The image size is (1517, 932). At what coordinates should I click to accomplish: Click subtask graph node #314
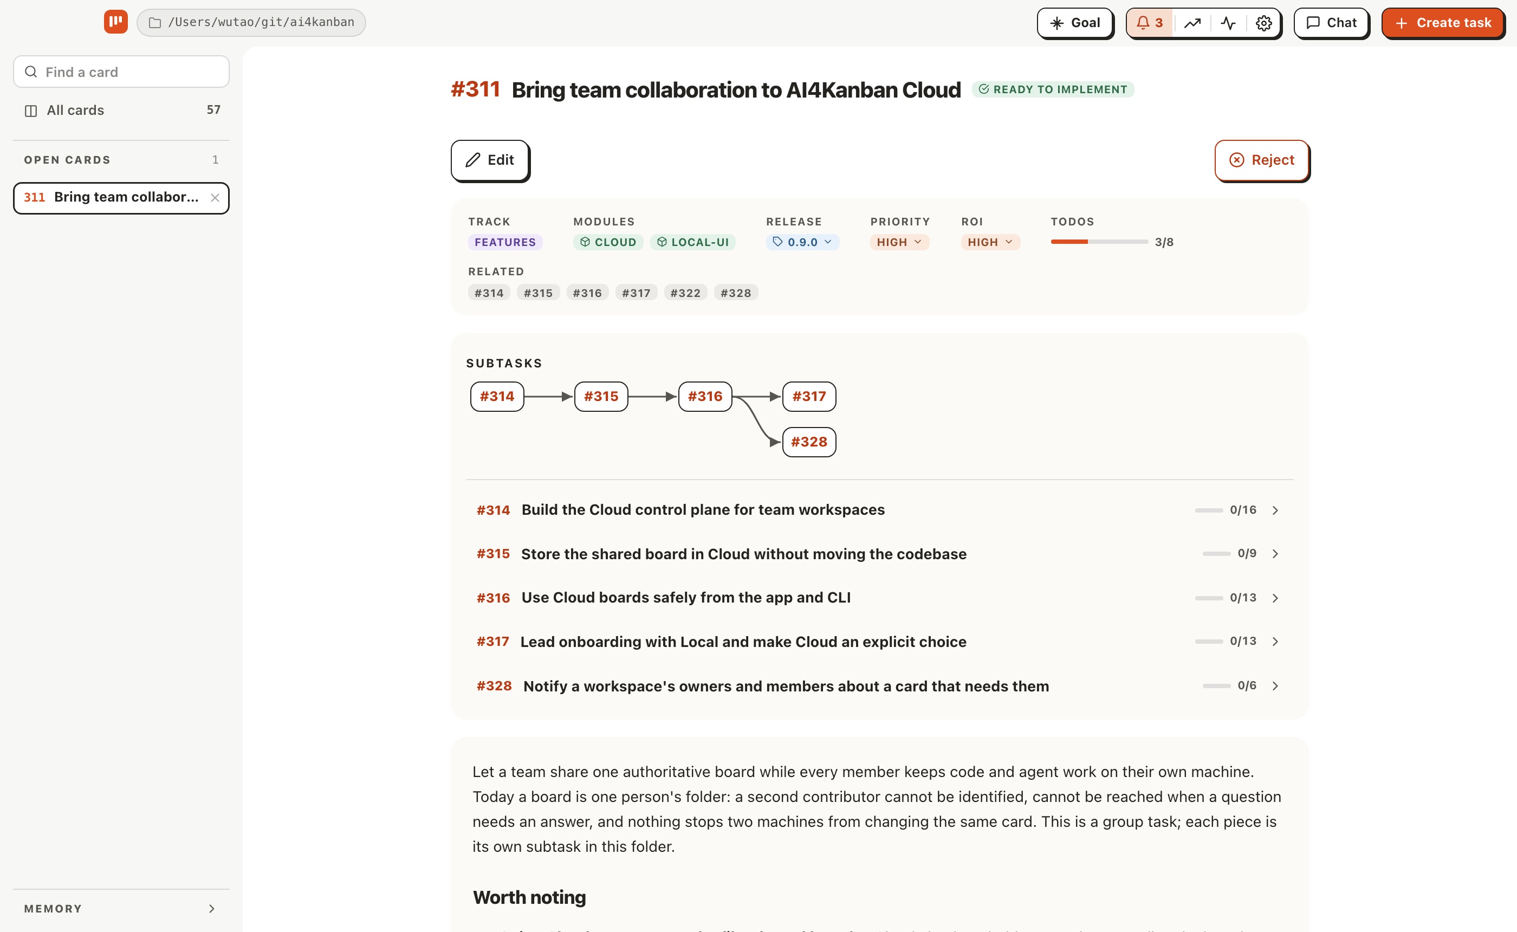[497, 396]
